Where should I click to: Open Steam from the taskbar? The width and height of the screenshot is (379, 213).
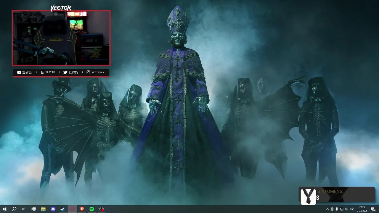coord(63,209)
